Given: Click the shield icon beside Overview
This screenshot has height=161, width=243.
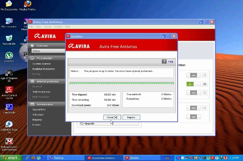Looking at the screenshot, I should point(32,46).
